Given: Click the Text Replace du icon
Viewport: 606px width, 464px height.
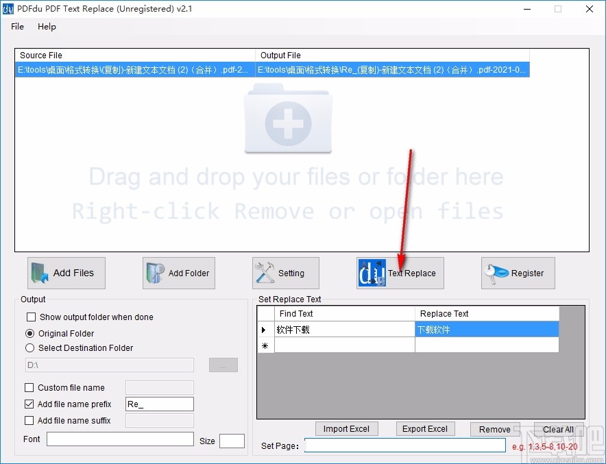Looking at the screenshot, I should tap(371, 272).
